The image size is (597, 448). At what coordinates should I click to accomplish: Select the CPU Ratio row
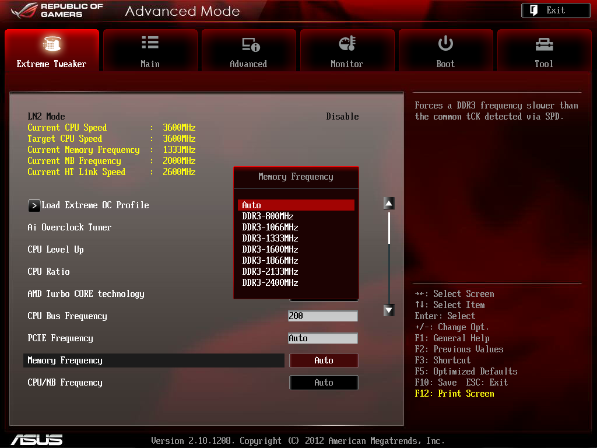pos(48,272)
